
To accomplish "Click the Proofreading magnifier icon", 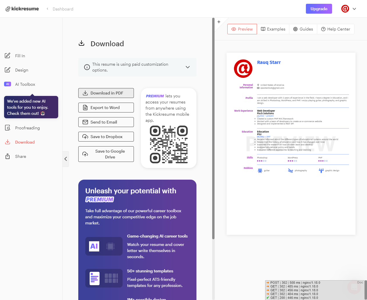I will point(8,128).
